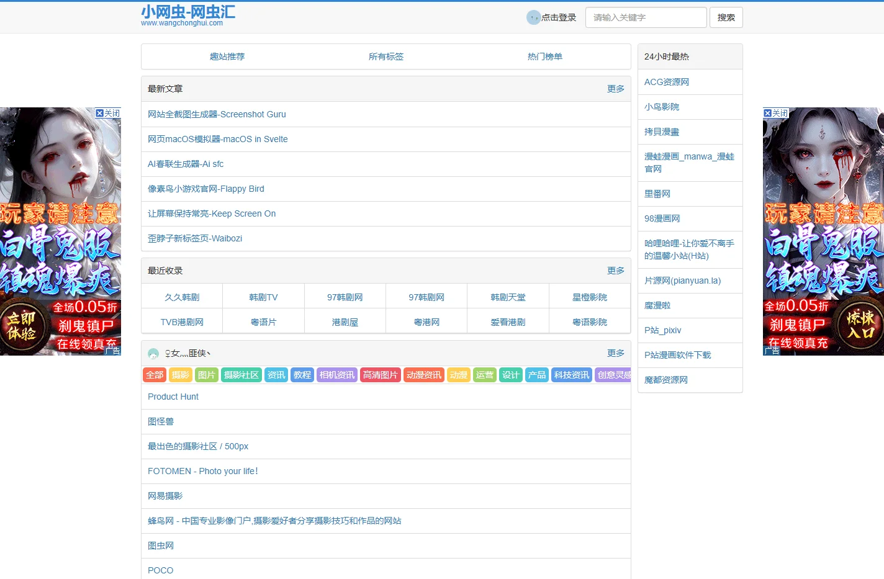Open P站_pixiv in the hot list

point(663,330)
